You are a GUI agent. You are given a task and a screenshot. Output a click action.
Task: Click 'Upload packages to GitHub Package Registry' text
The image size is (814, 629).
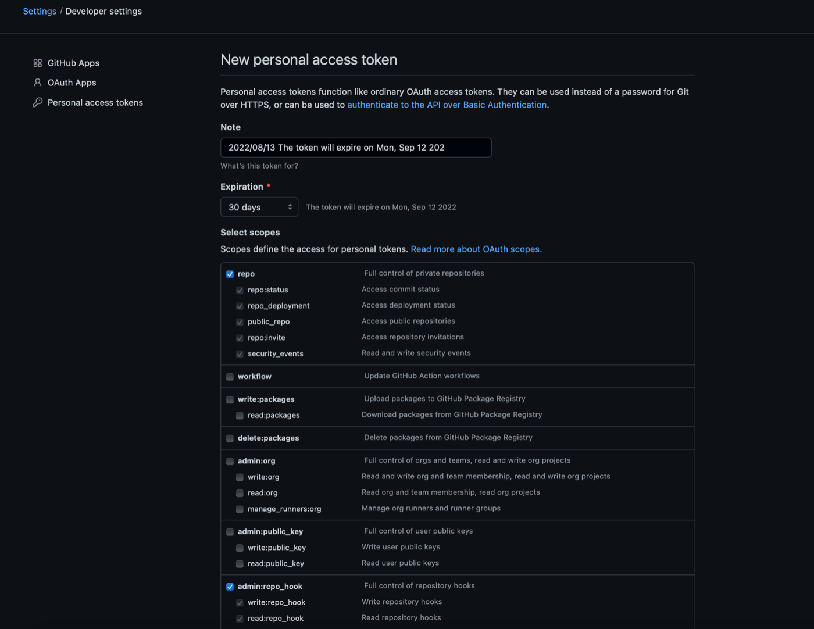click(445, 399)
